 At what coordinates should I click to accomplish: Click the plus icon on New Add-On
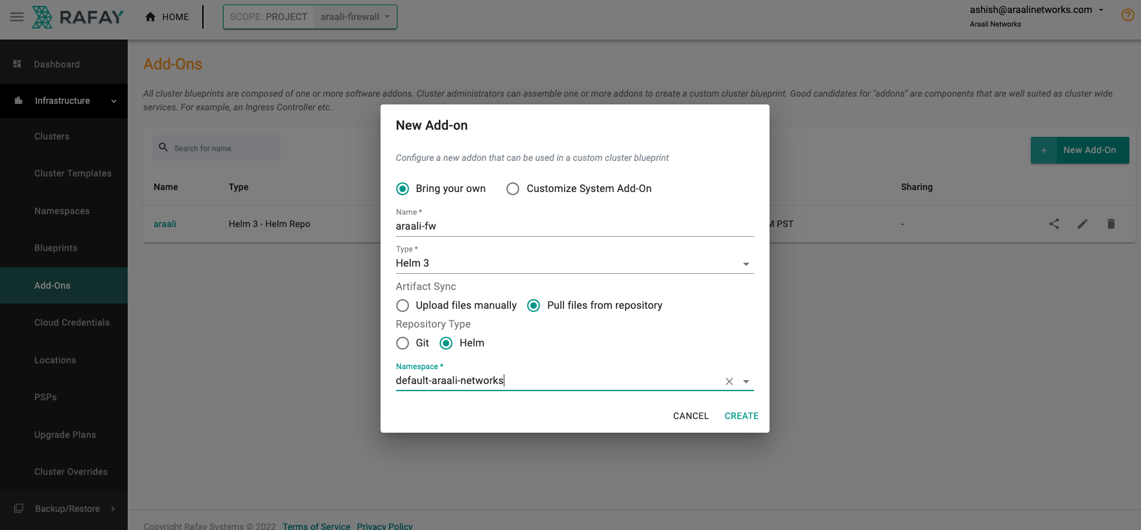pyautogui.click(x=1044, y=150)
